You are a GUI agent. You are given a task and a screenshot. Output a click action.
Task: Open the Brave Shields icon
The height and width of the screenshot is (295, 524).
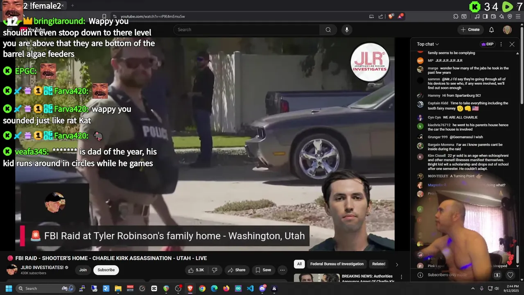coord(391,16)
